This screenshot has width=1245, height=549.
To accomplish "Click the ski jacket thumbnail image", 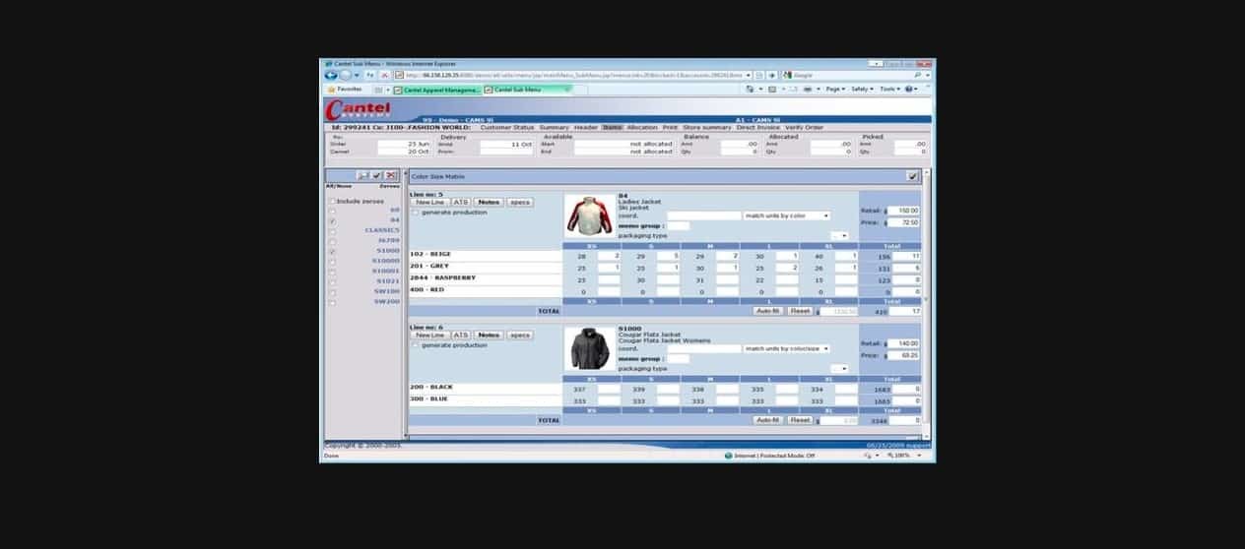I will [588, 215].
